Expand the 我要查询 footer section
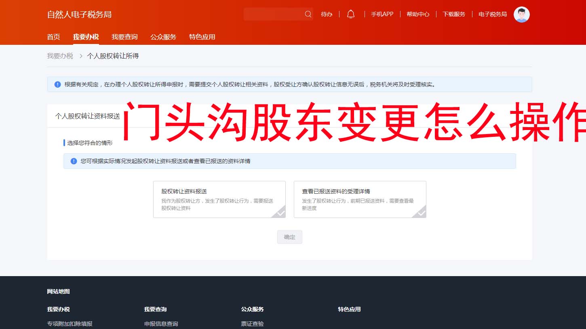This screenshot has height=329, width=586. click(155, 309)
